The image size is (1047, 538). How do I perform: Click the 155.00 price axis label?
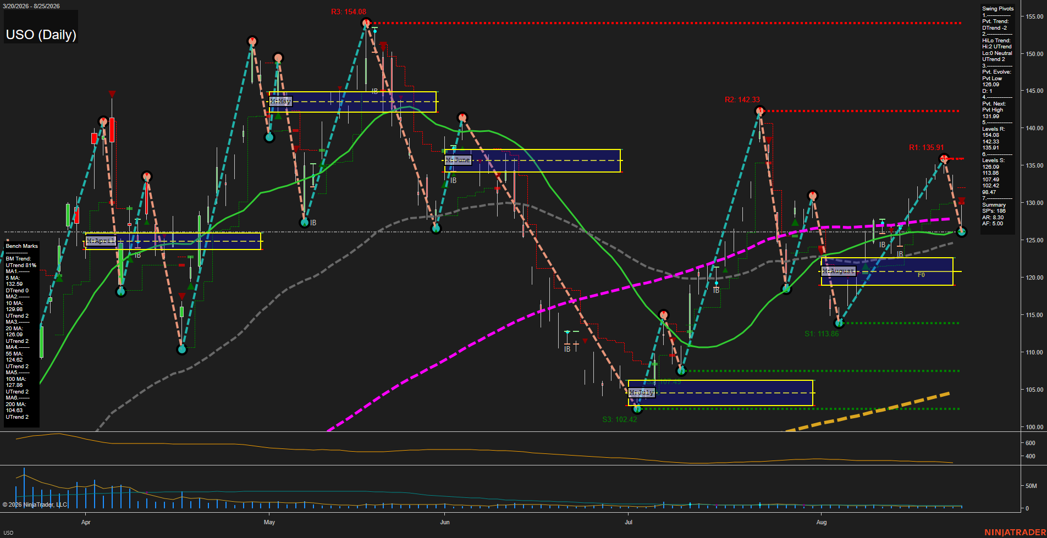tap(1034, 16)
